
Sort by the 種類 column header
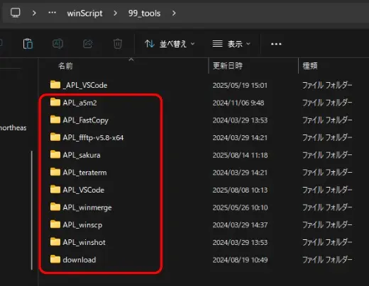click(x=310, y=66)
